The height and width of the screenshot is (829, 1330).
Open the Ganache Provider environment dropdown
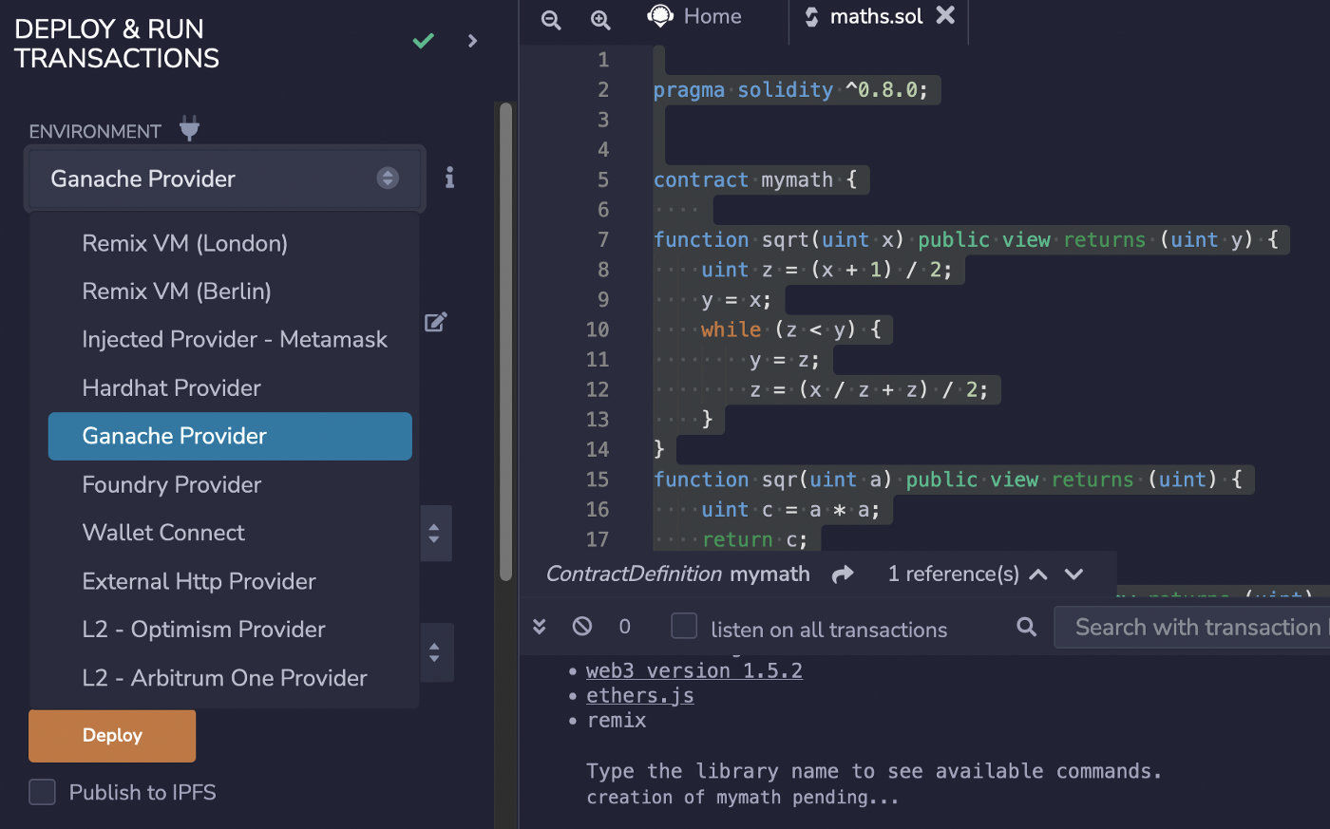tap(224, 179)
